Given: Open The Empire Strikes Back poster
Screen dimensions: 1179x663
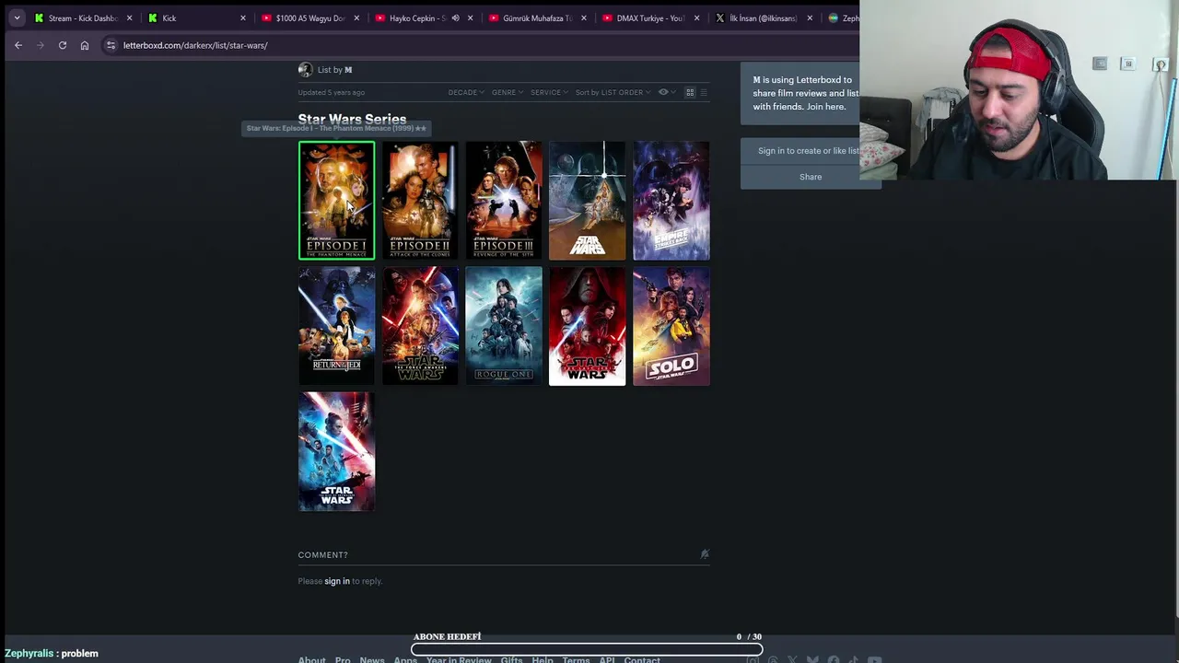Looking at the screenshot, I should [x=671, y=200].
